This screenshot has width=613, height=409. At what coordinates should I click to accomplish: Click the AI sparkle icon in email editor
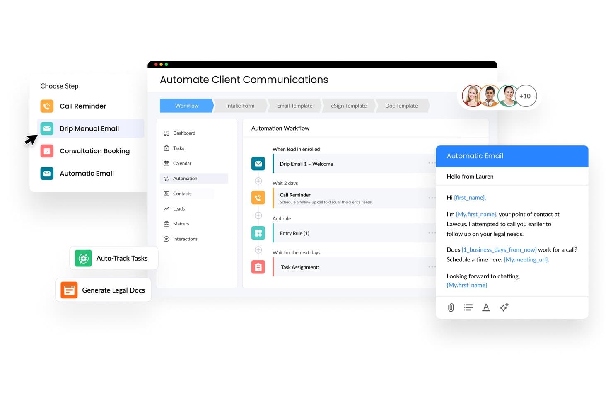point(504,307)
